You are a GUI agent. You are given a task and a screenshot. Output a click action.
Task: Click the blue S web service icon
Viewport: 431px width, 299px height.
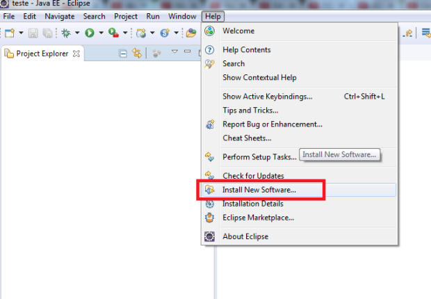pyautogui.click(x=165, y=33)
